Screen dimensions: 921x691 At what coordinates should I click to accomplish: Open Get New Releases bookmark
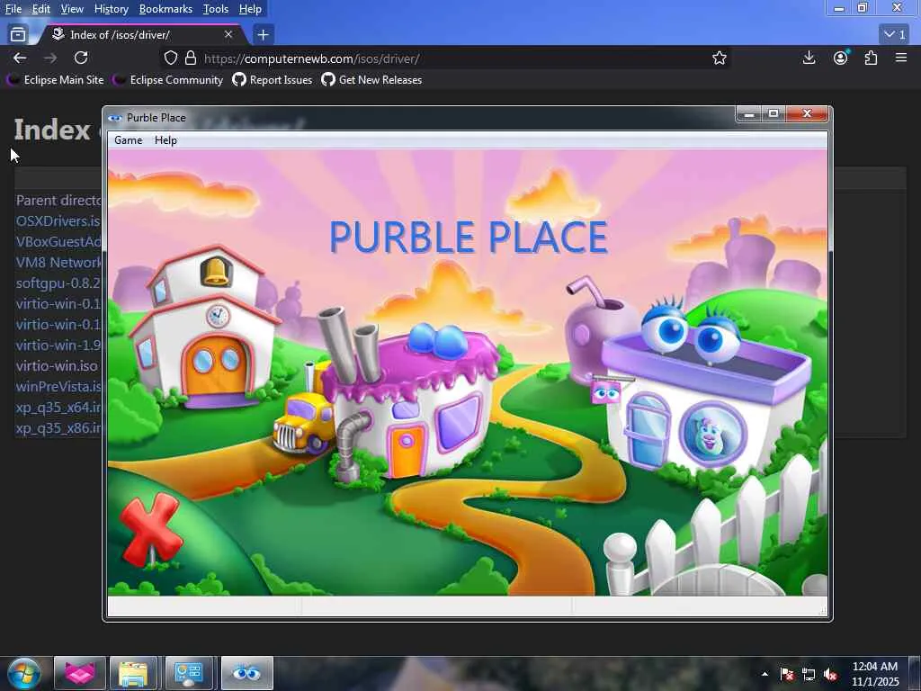(371, 80)
